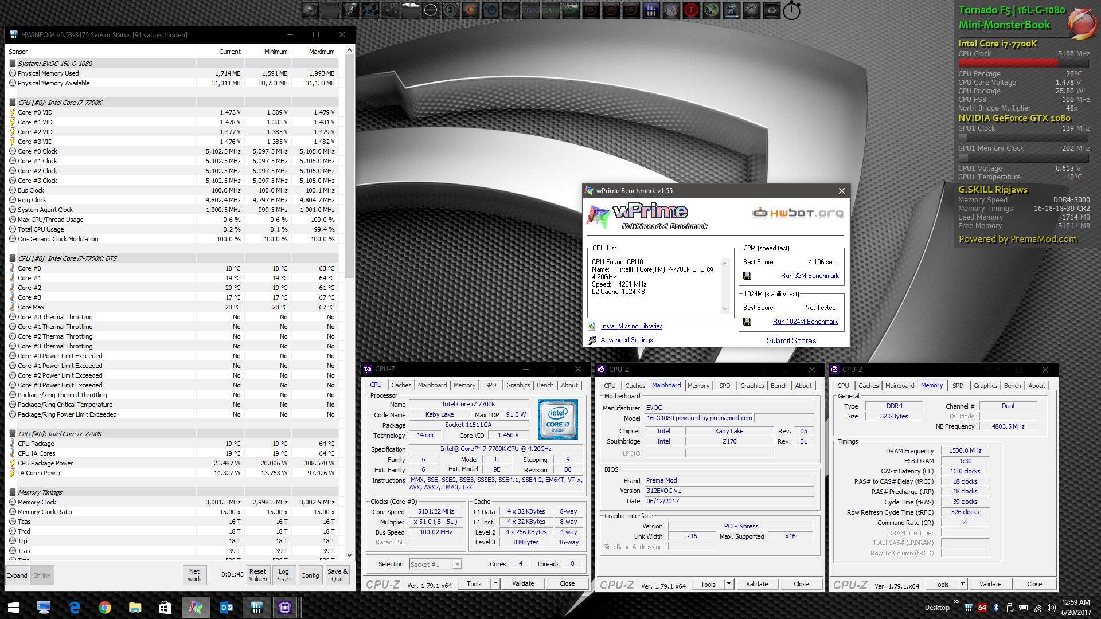Click the red 64 tray icon
This screenshot has height=619, width=1101.
[982, 608]
